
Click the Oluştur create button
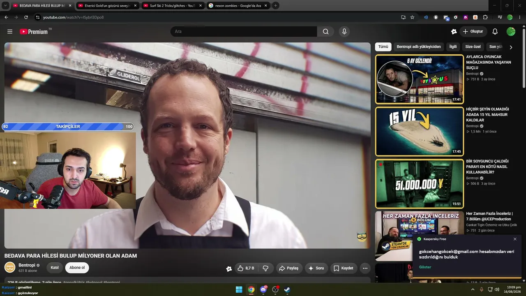pyautogui.click(x=473, y=32)
